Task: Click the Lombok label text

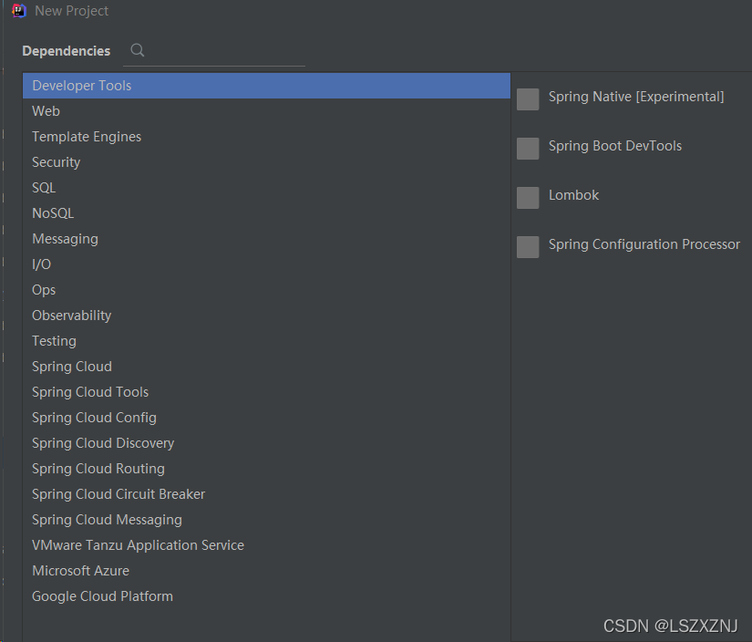Action: click(x=573, y=195)
